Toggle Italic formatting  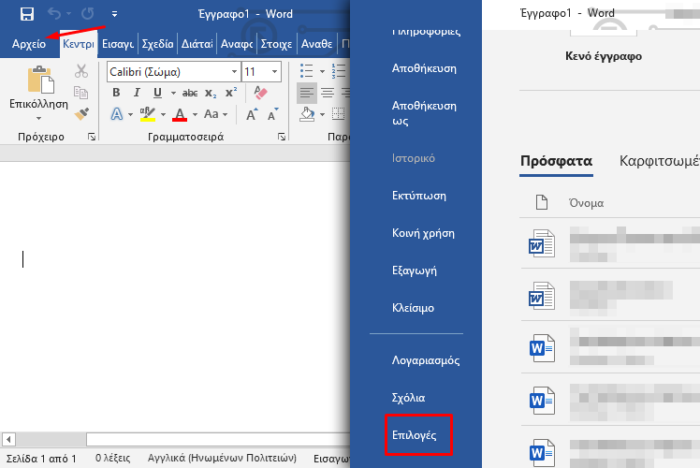point(137,93)
